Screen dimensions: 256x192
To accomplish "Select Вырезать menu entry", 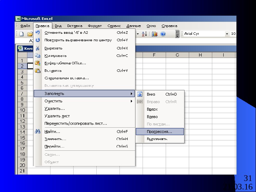I will (x=84, y=48).
